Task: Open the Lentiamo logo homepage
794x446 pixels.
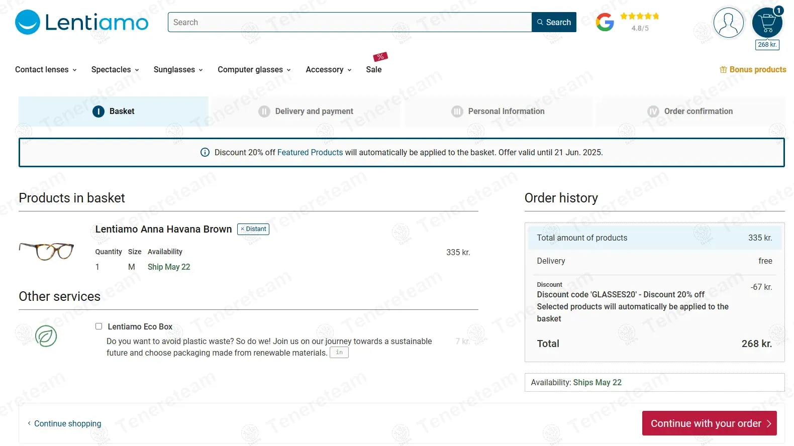Action: (x=82, y=22)
